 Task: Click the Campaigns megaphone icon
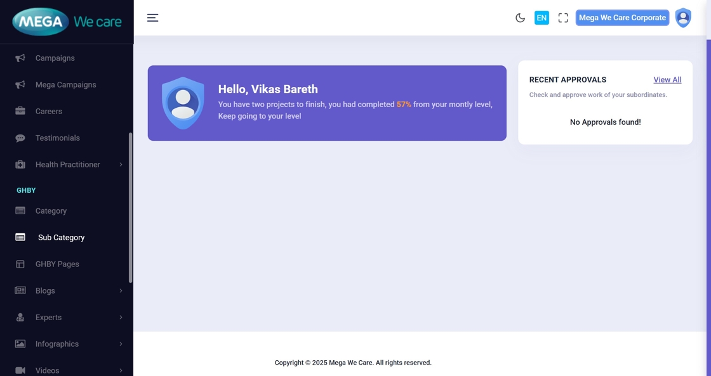20,58
